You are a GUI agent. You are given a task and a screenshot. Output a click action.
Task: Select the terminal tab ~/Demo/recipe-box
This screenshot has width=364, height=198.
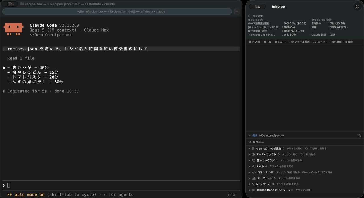coord(117,11)
